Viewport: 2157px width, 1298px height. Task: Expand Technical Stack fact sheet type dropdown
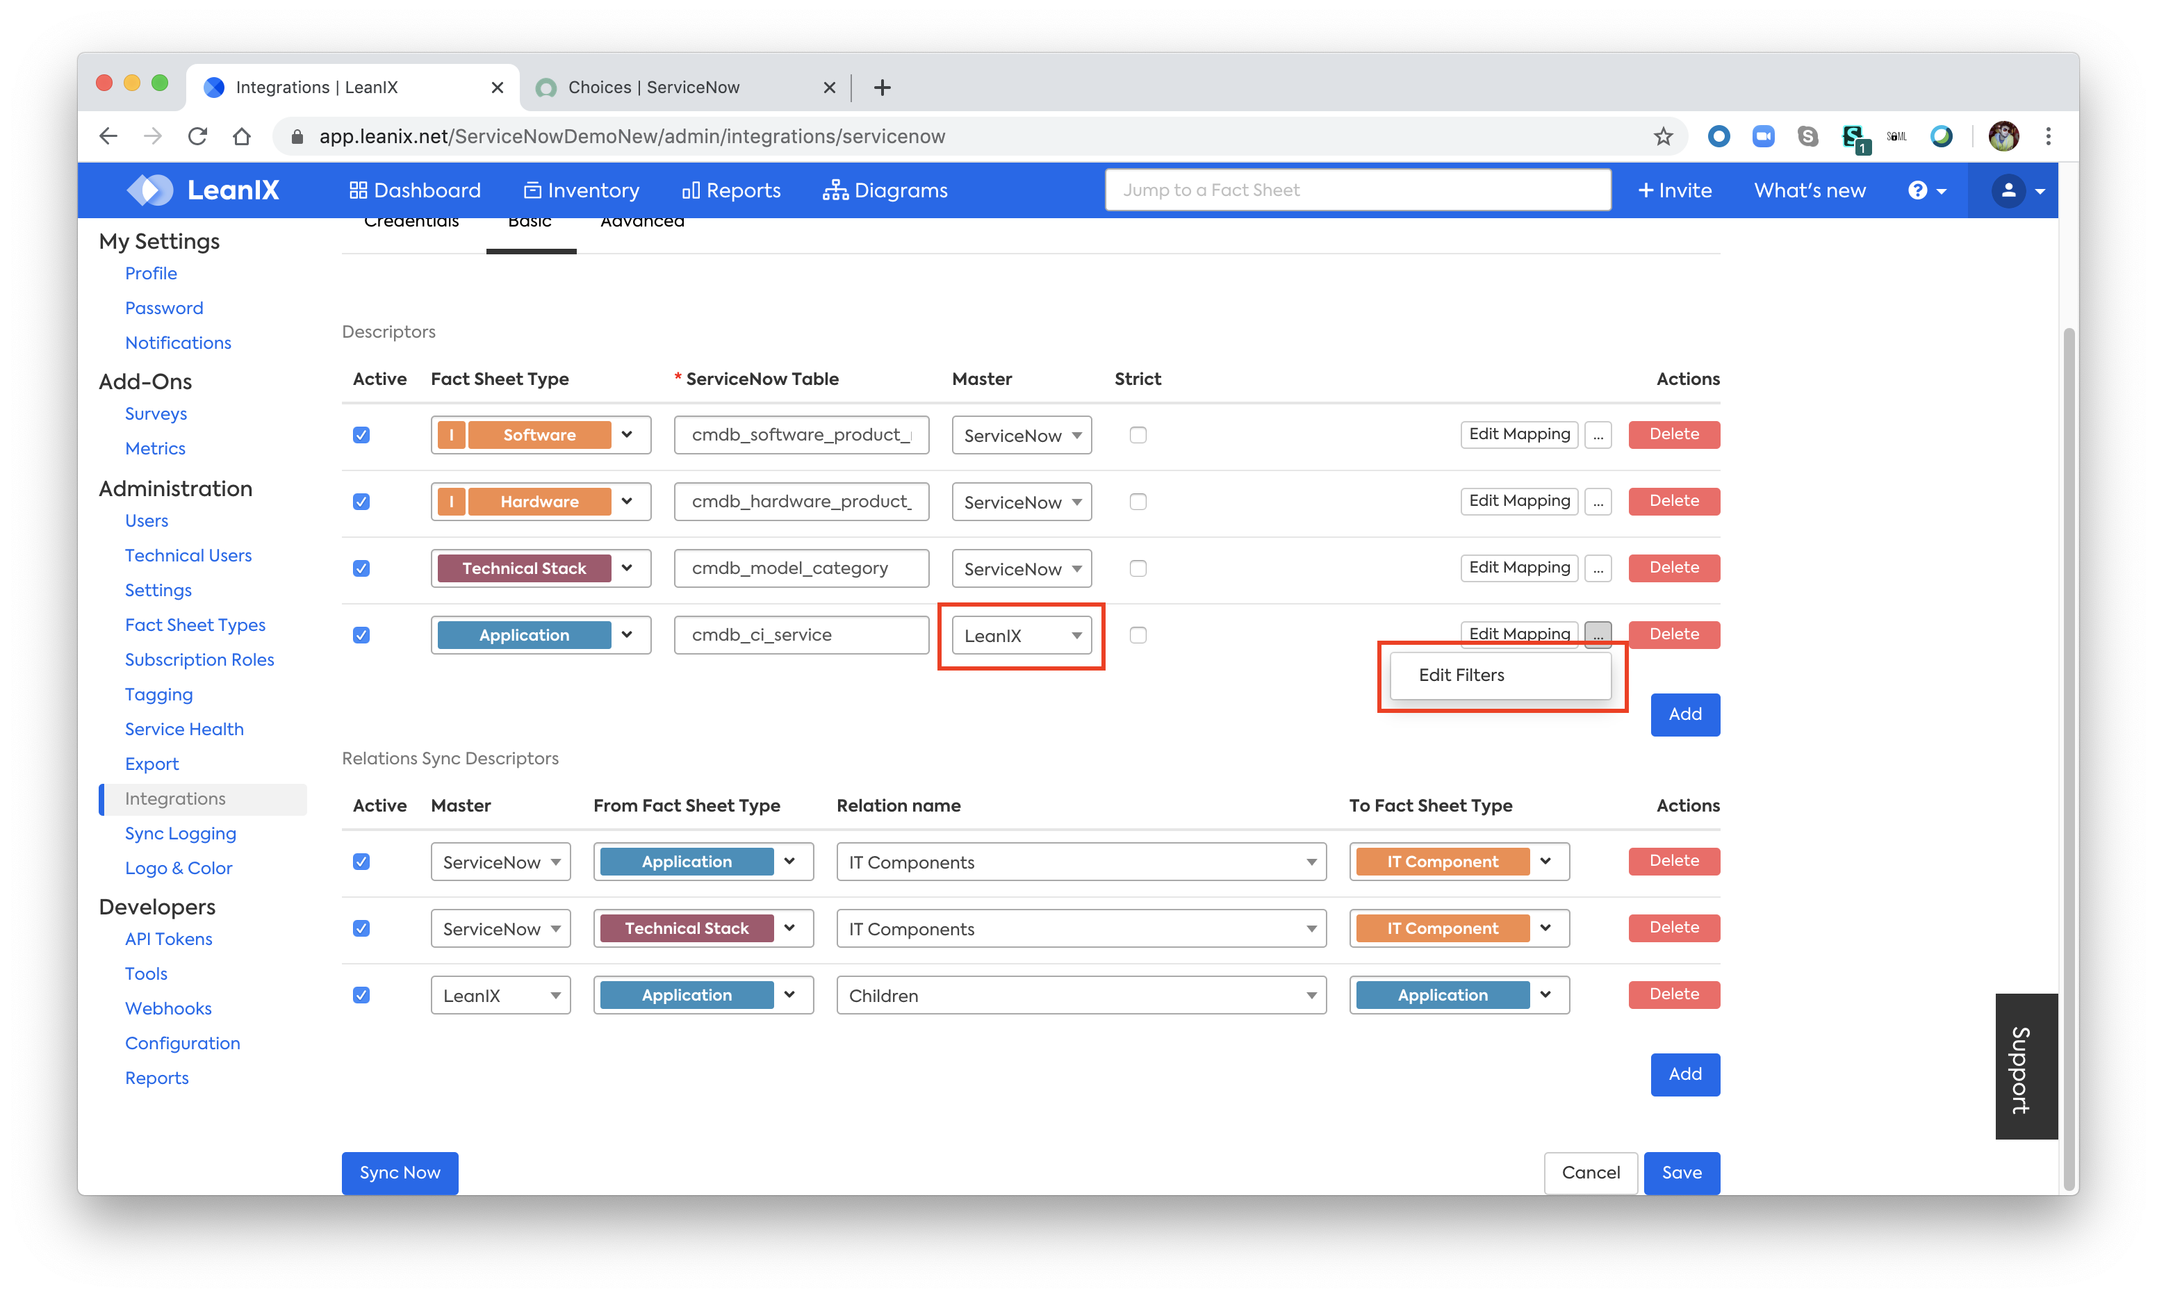click(628, 568)
